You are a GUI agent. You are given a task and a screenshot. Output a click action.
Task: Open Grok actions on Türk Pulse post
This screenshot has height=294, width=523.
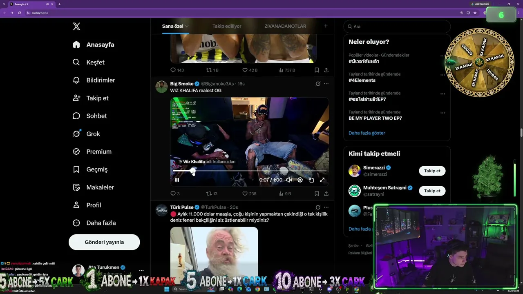coord(318,207)
